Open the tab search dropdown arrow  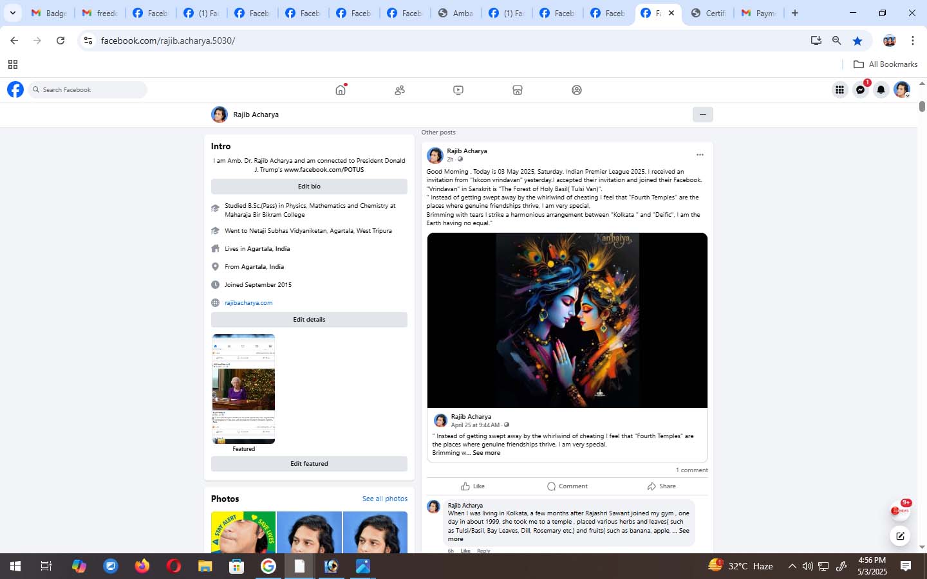12,13
